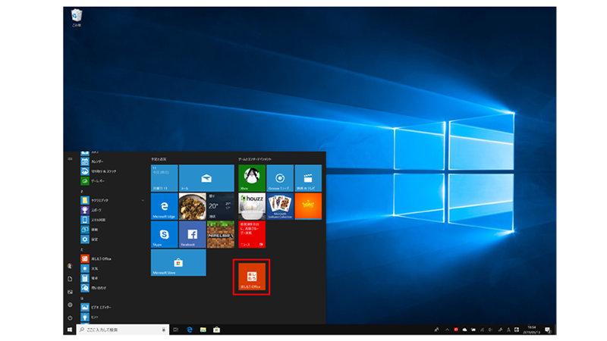The image size is (607, 341).
Task: Open Settings gear in the Start rail
Action: [70, 305]
